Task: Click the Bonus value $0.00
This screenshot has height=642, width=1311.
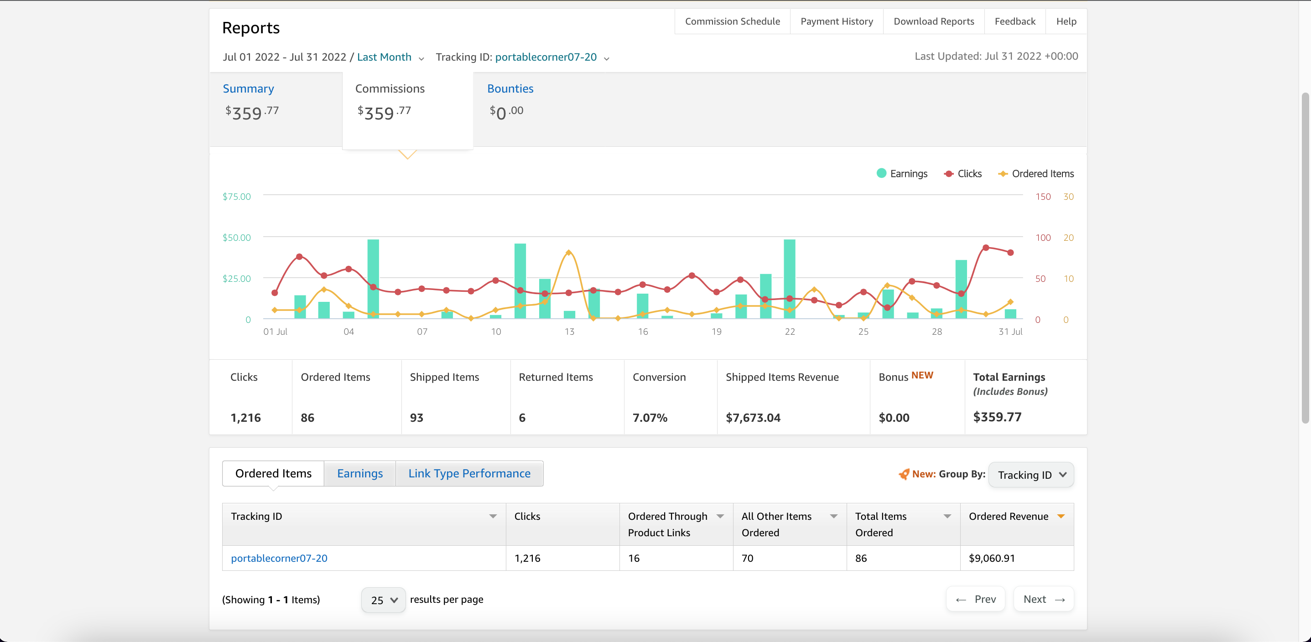Action: coord(894,418)
